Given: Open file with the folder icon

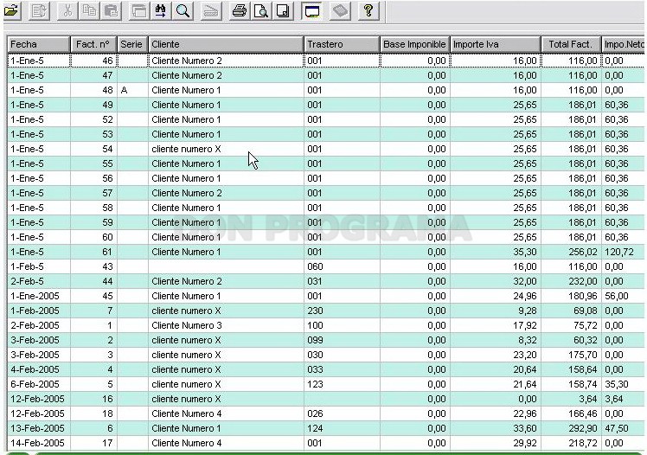Looking at the screenshot, I should click(x=12, y=10).
